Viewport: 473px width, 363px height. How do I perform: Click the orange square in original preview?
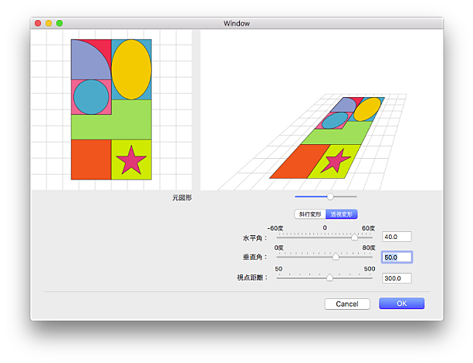90,159
